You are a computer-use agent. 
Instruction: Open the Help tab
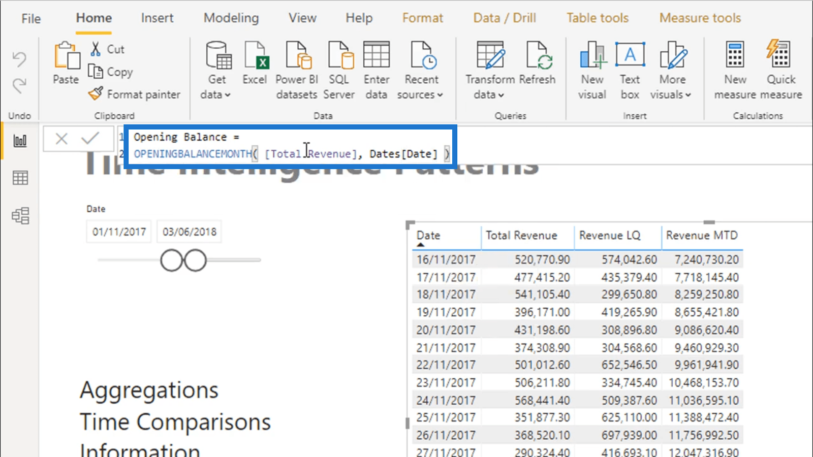click(x=359, y=18)
